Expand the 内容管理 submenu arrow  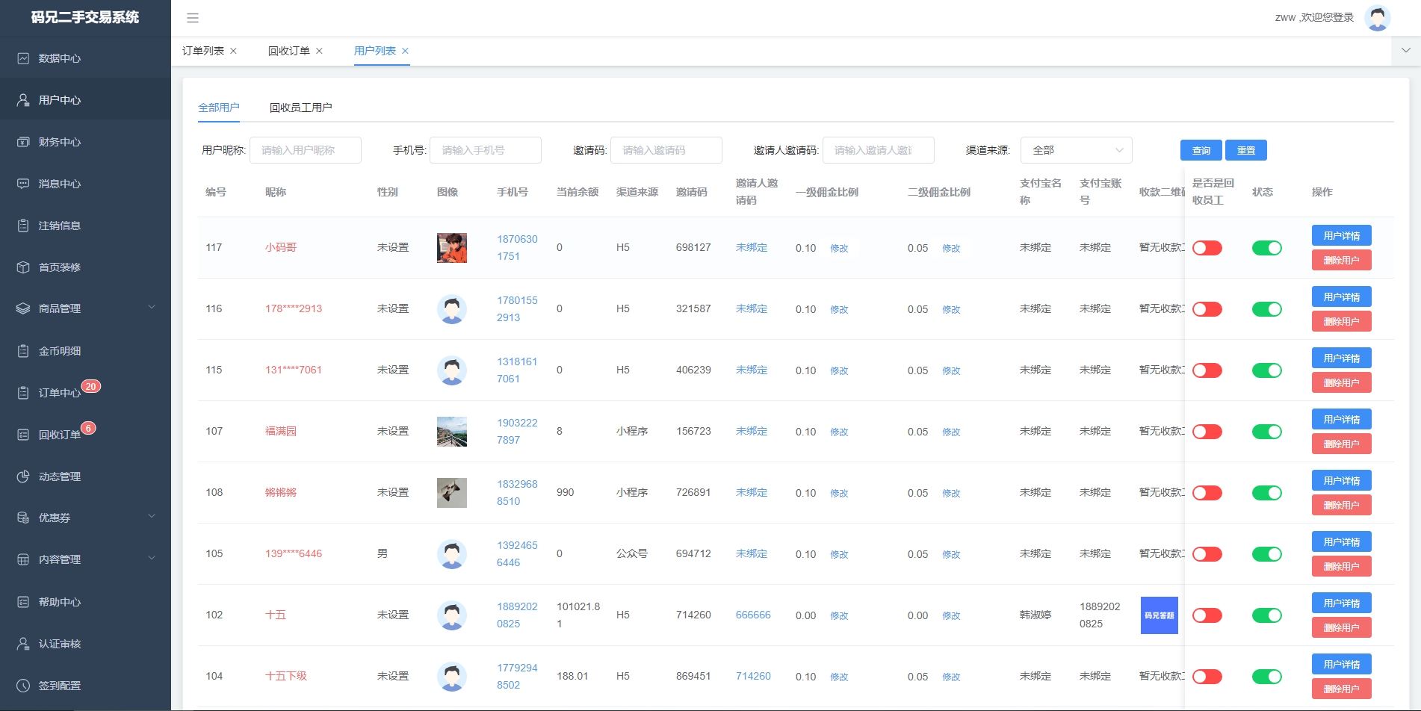tap(152, 558)
